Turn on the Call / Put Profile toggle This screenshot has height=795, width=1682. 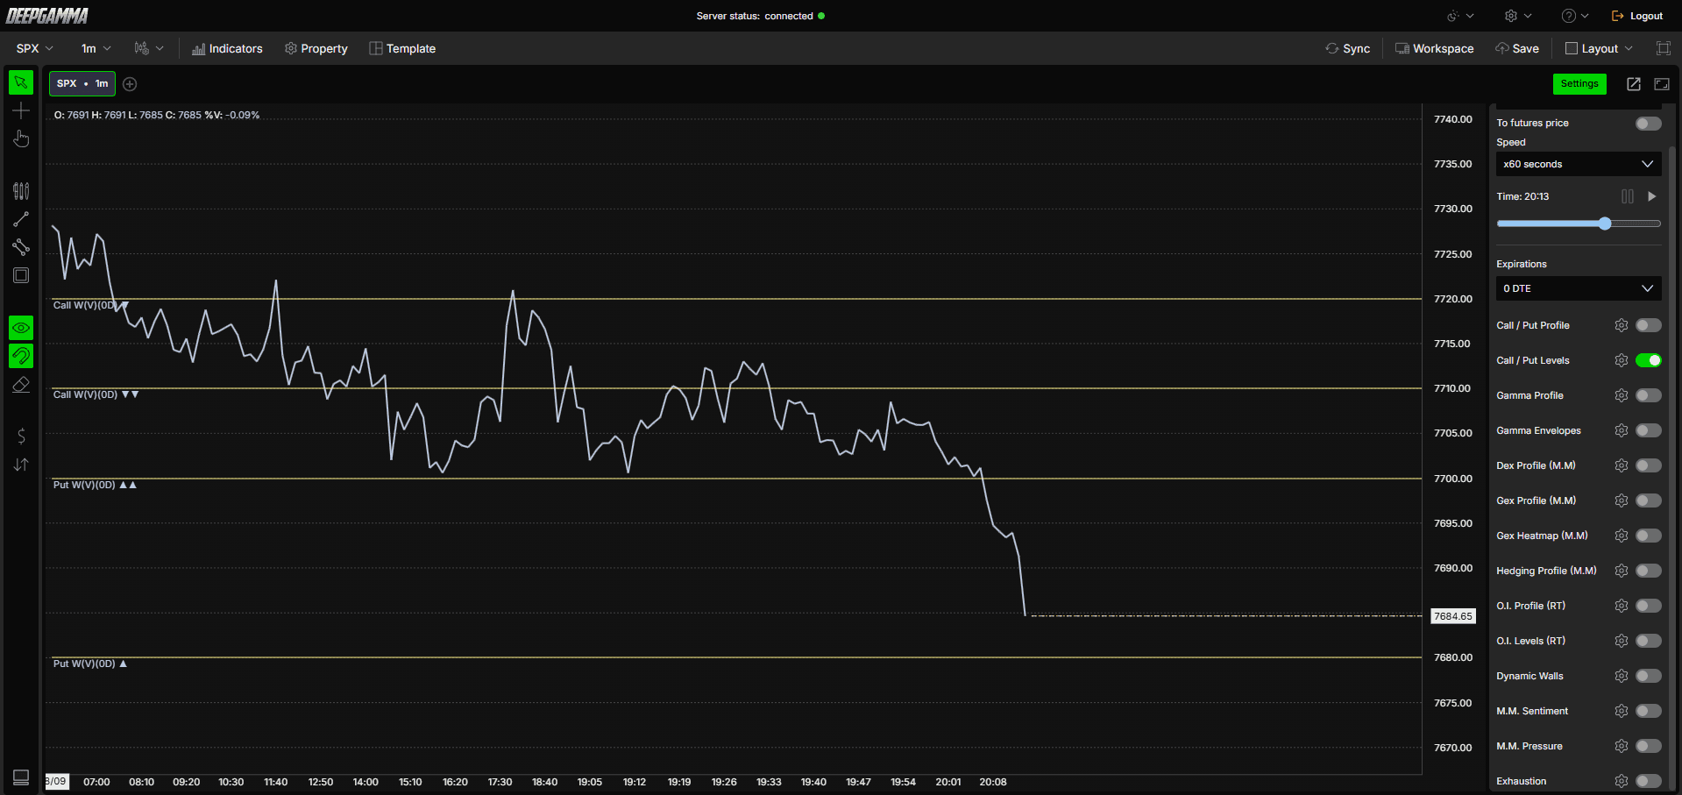point(1648,325)
